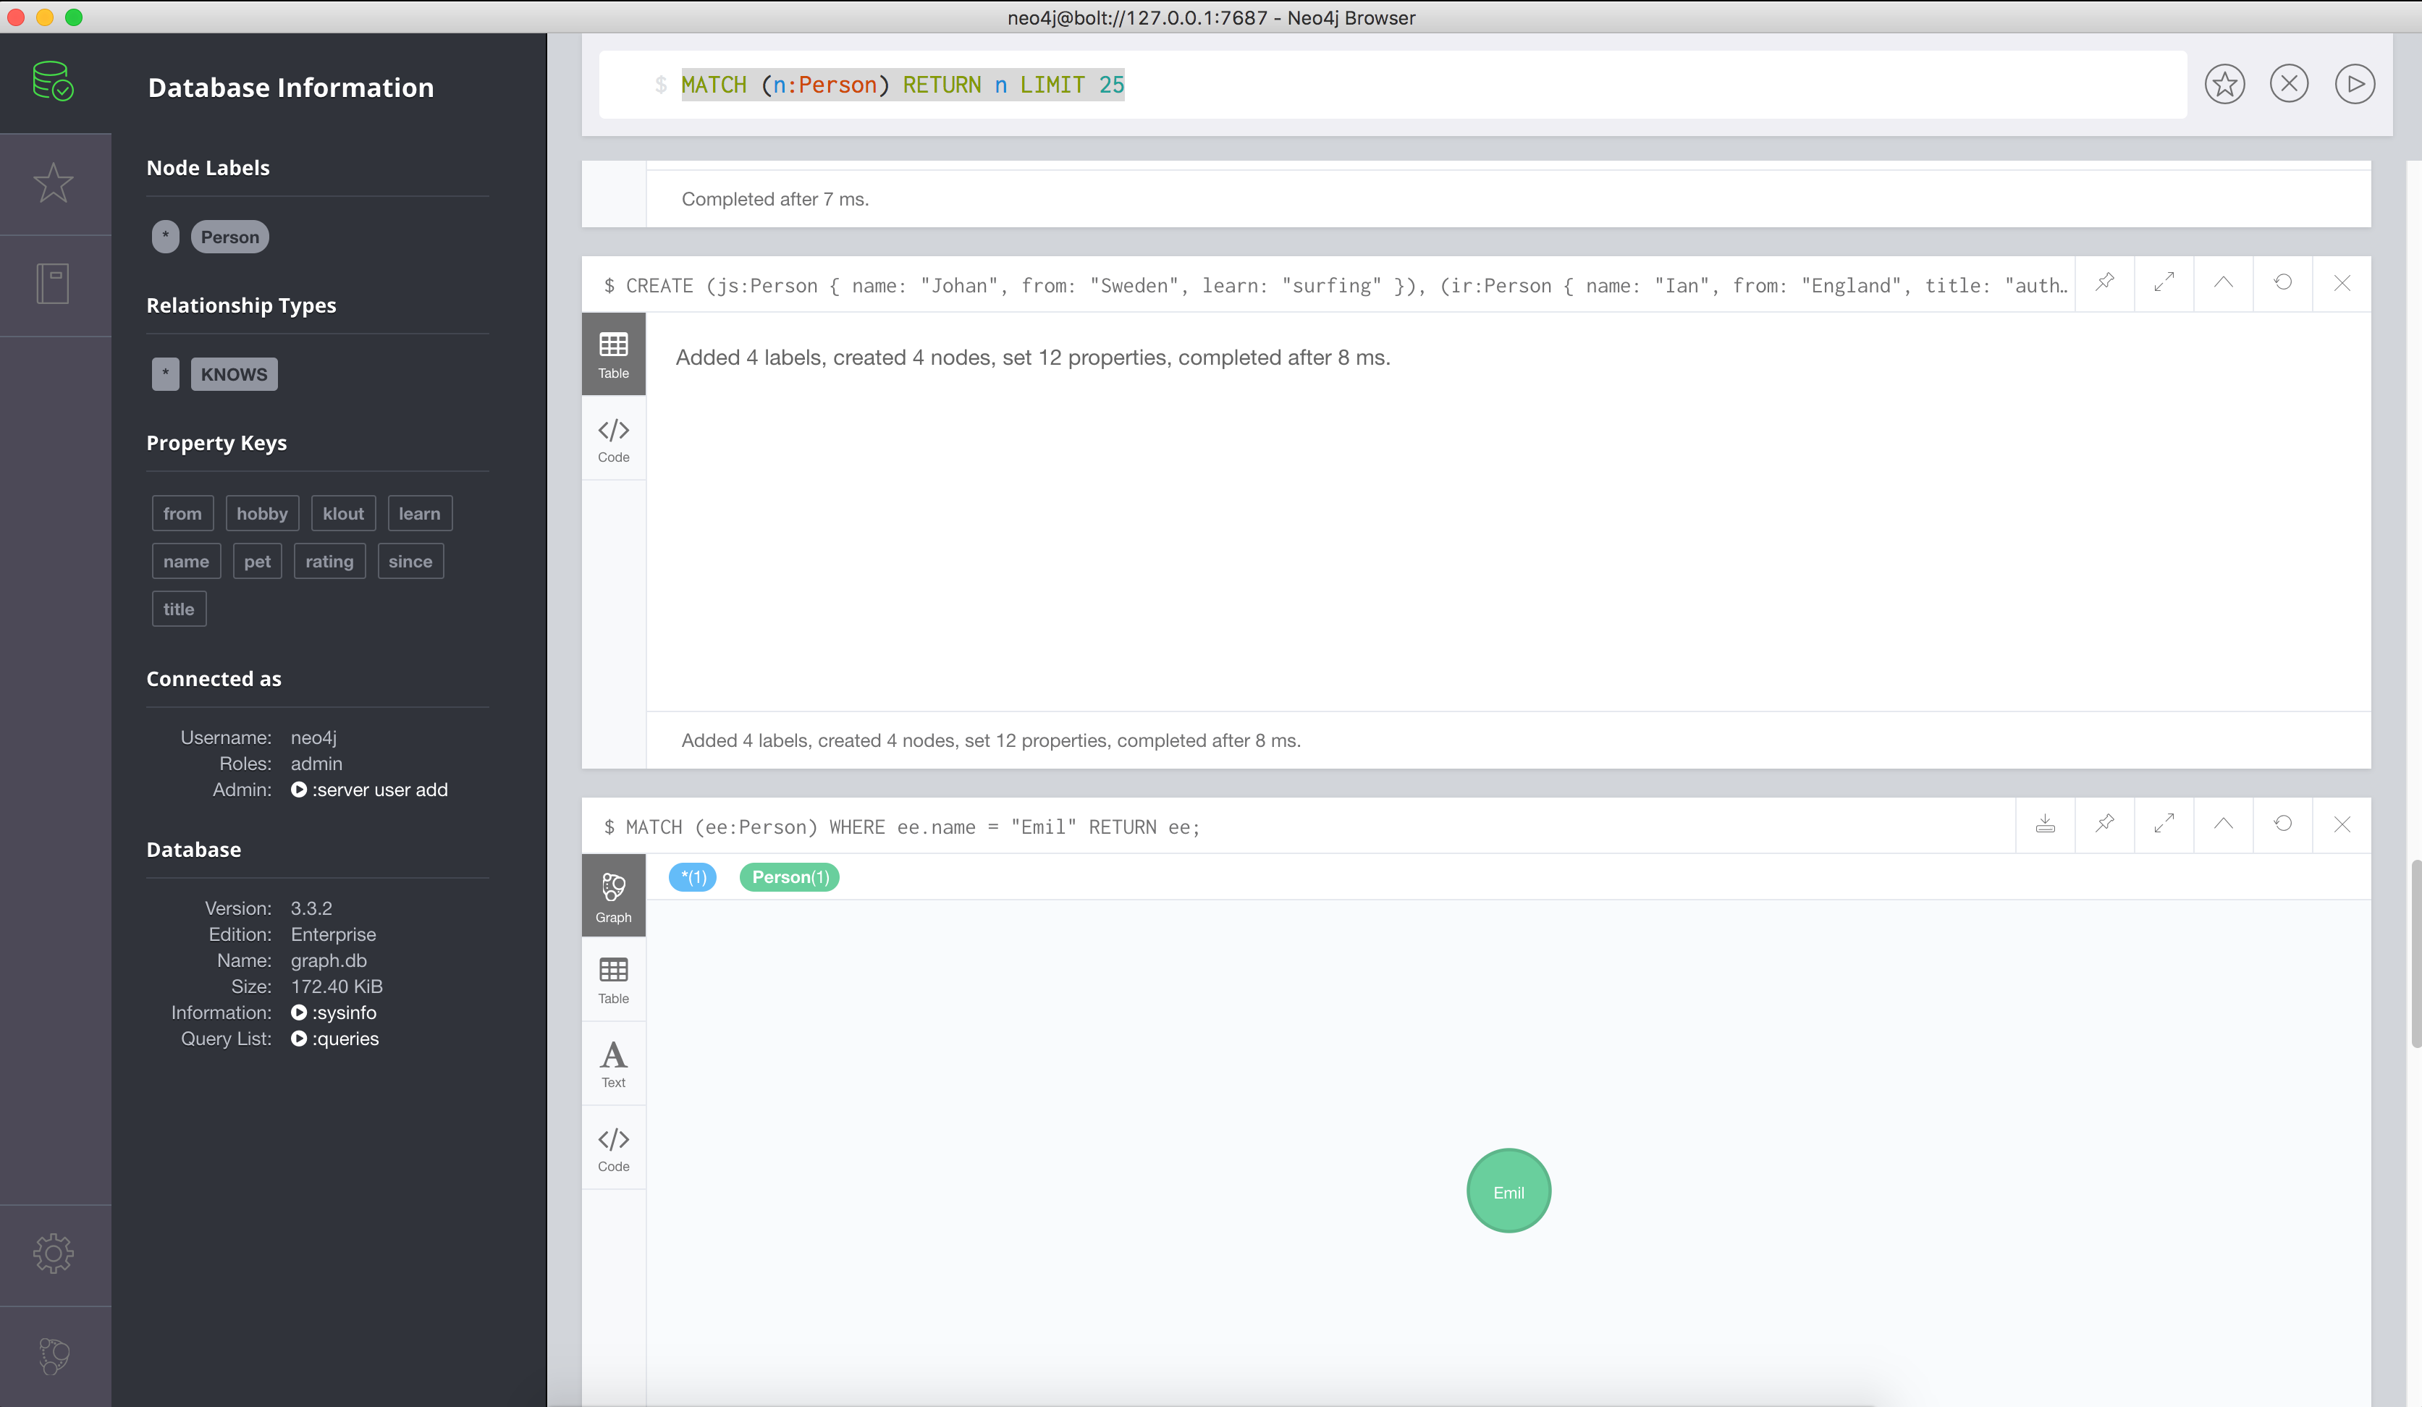Open the browser settings gear icon
Image resolution: width=2422 pixels, height=1407 pixels.
(x=54, y=1254)
